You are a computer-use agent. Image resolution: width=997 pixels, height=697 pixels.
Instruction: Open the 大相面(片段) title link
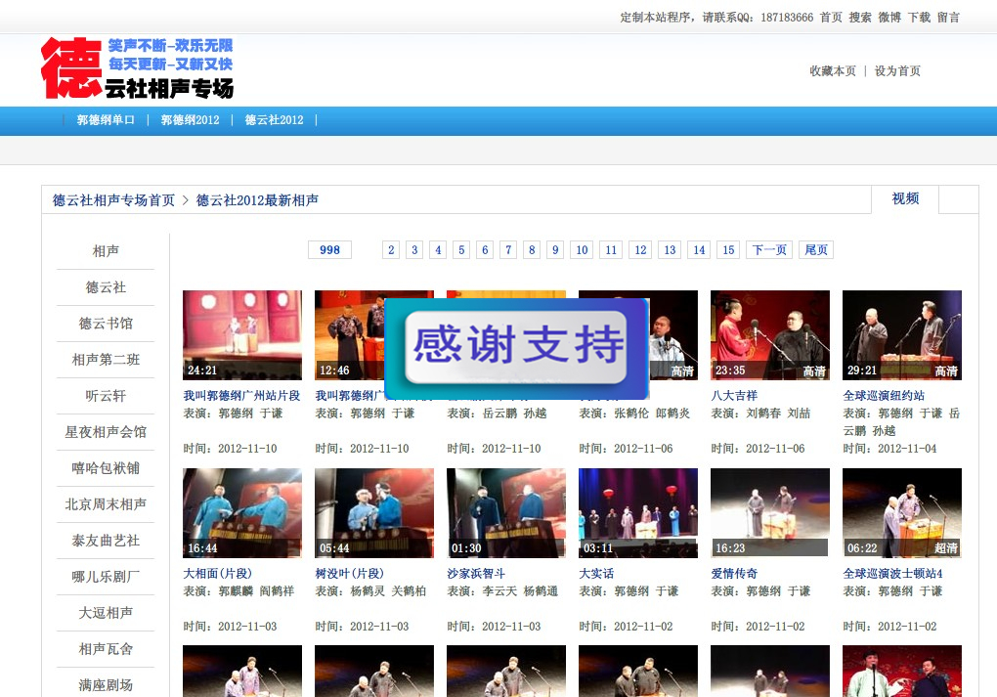pyautogui.click(x=217, y=574)
